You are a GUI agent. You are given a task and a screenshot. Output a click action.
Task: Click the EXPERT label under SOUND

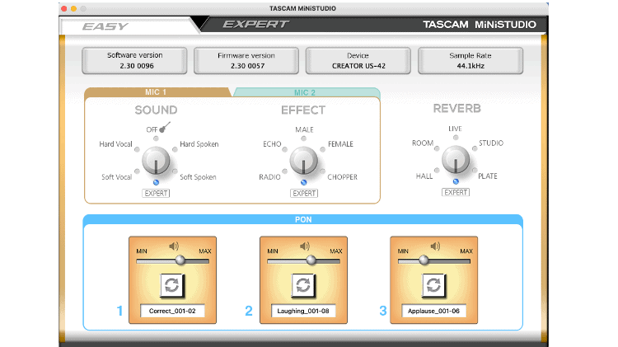point(156,193)
